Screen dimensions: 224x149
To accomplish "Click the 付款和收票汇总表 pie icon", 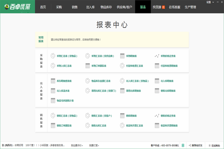I will [122, 66].
